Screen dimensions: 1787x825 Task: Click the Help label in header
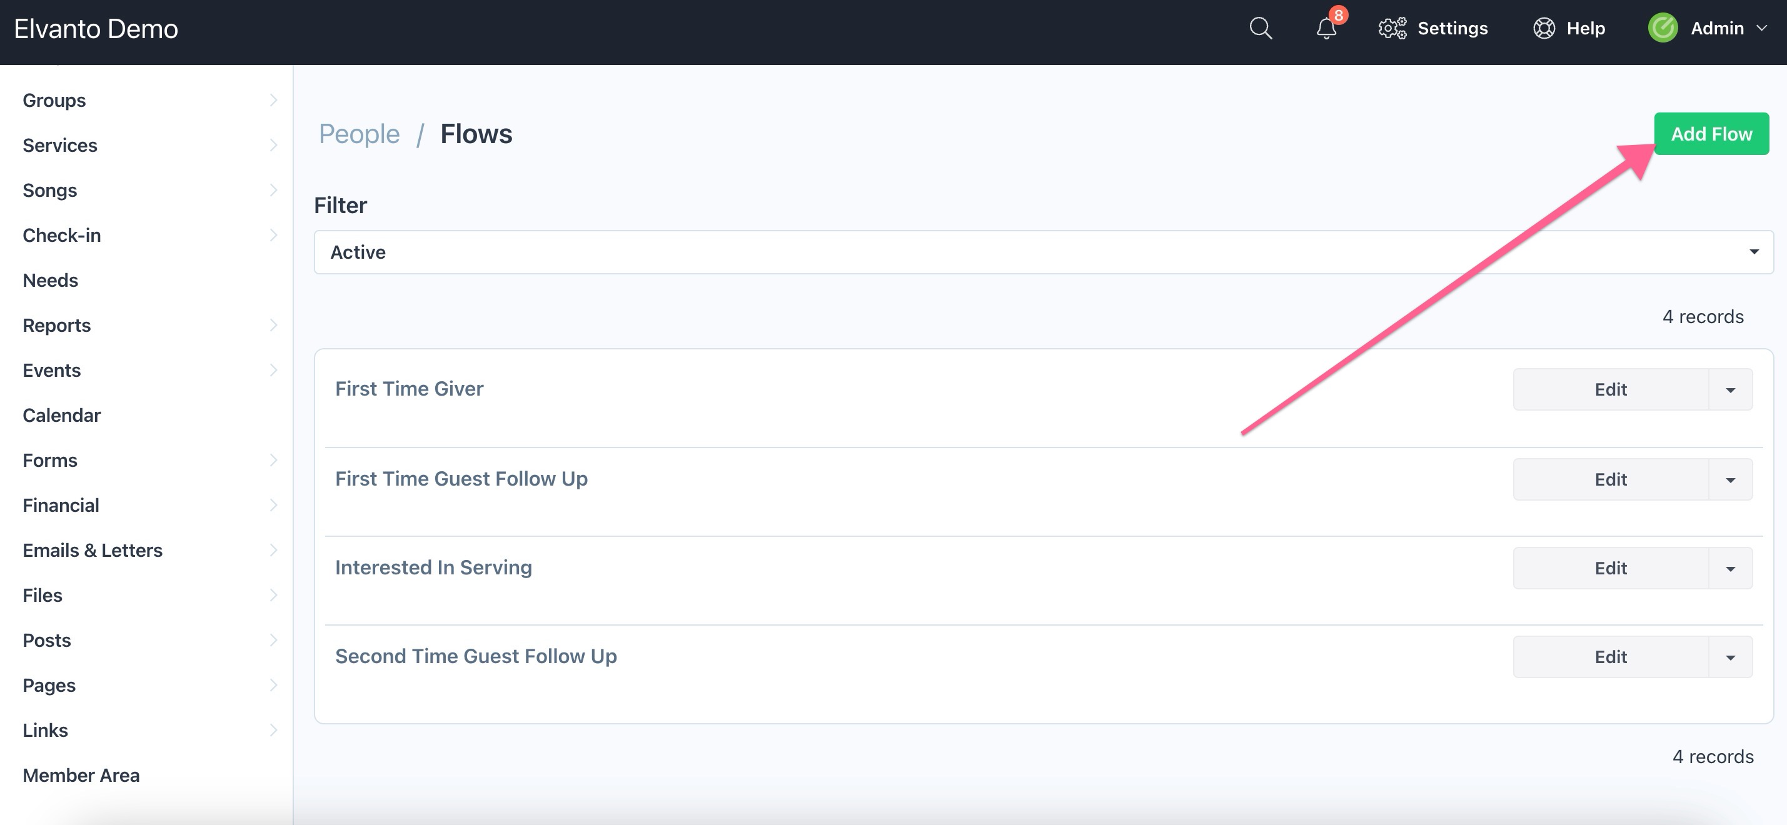[x=1585, y=28]
